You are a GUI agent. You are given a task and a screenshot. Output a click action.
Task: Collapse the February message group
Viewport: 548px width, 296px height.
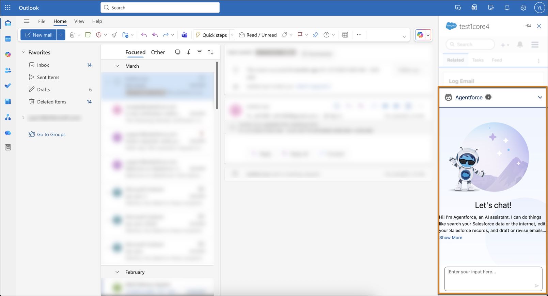117,272
